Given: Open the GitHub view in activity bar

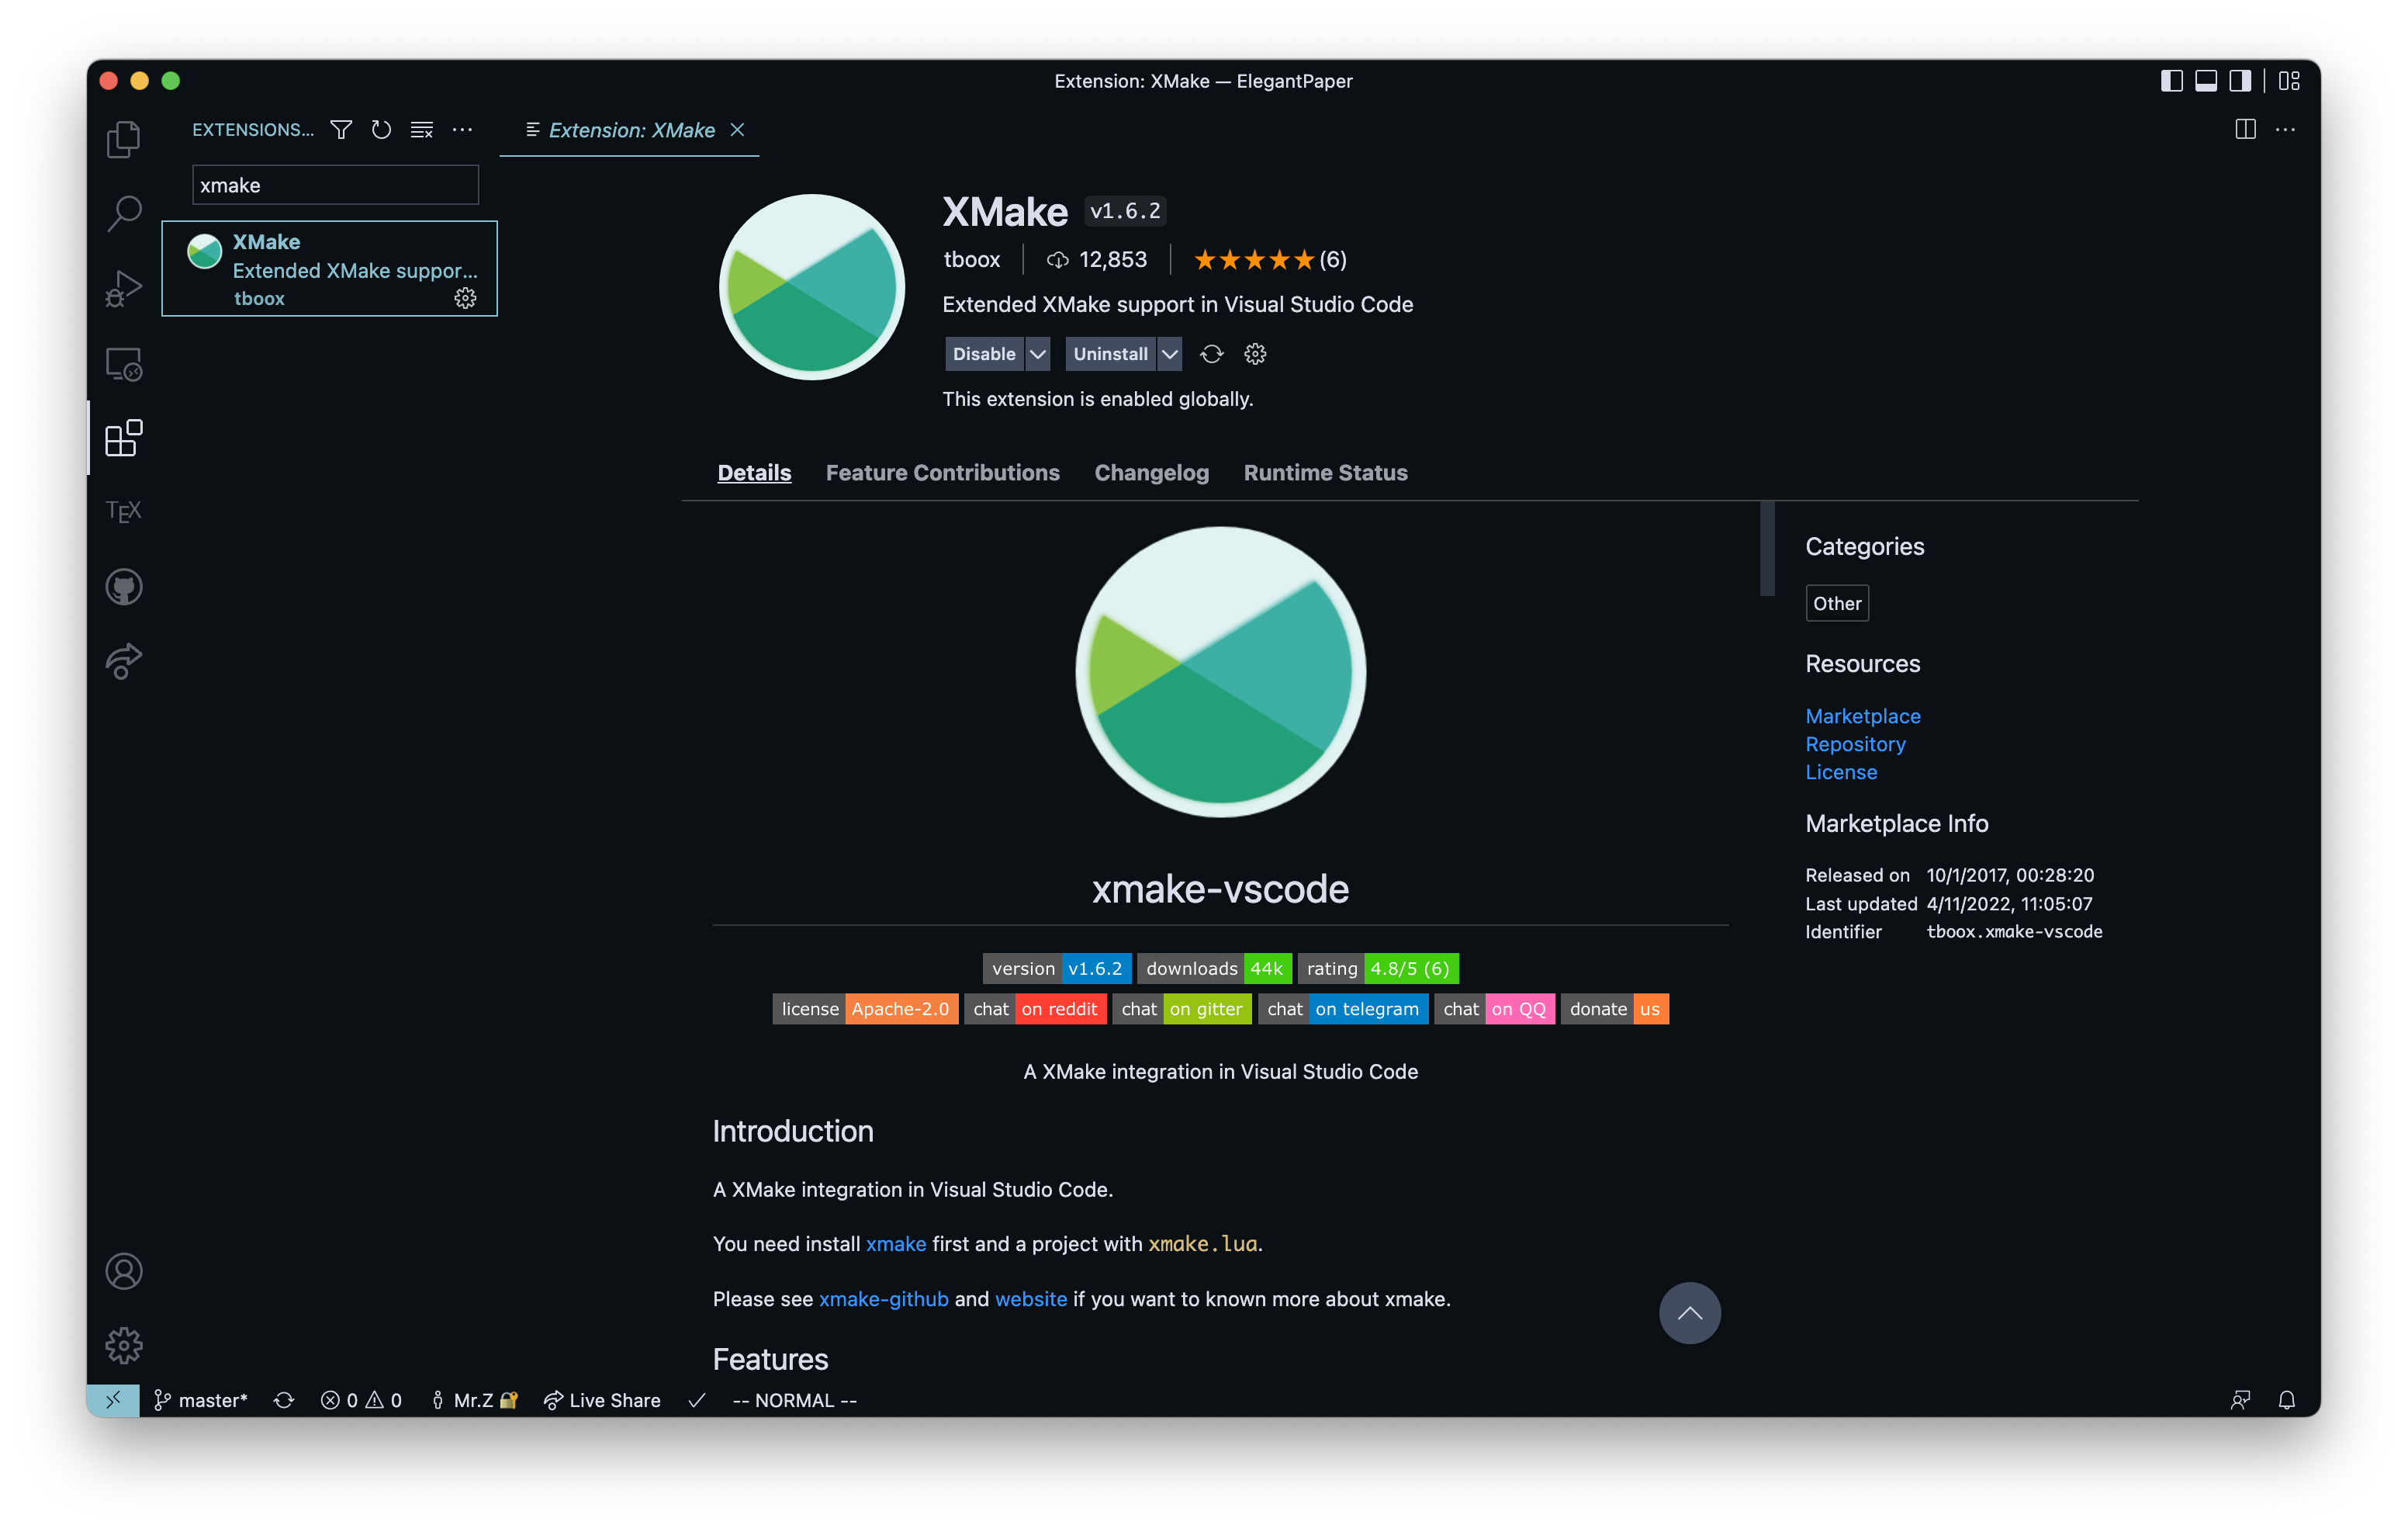Looking at the screenshot, I should pyautogui.click(x=123, y=587).
